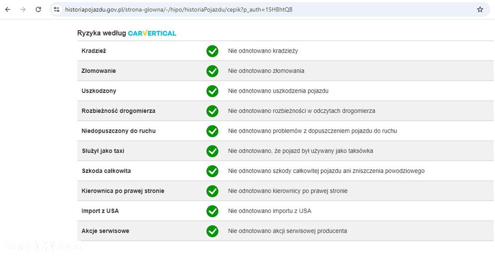
Task: Select the Szkoda całkowita row label
Action: click(x=106, y=171)
